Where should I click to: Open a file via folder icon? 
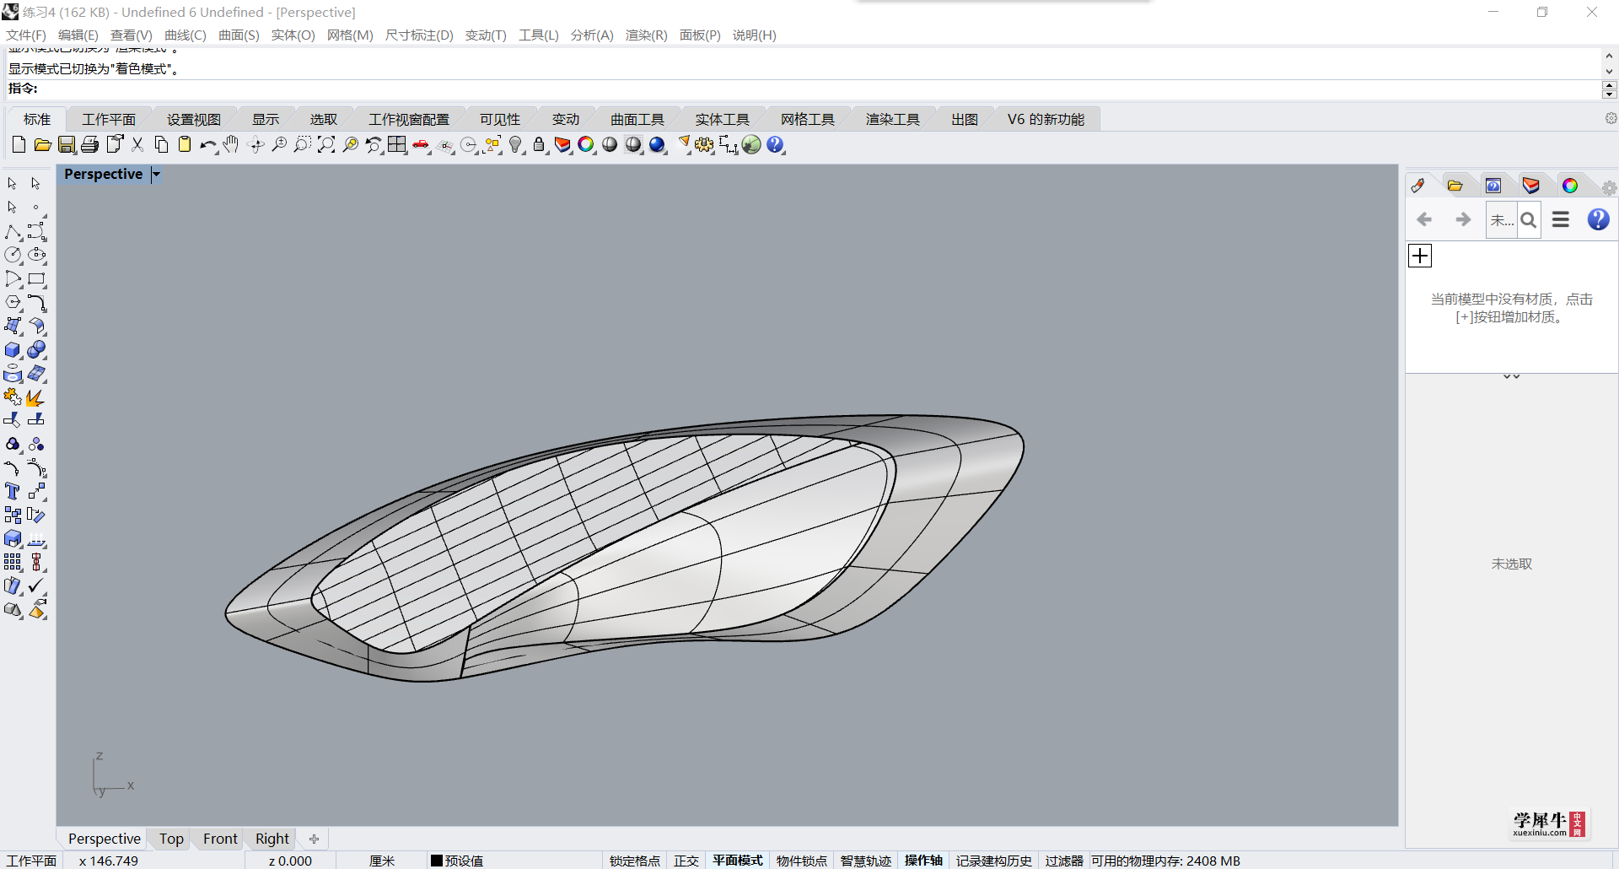tap(42, 145)
